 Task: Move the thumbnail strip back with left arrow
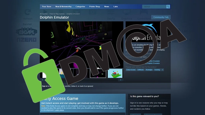[42, 80]
